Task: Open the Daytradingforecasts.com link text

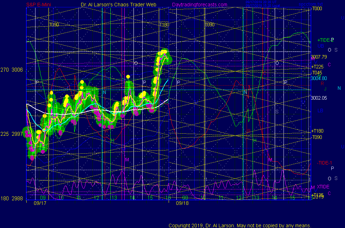Action: (200, 5)
